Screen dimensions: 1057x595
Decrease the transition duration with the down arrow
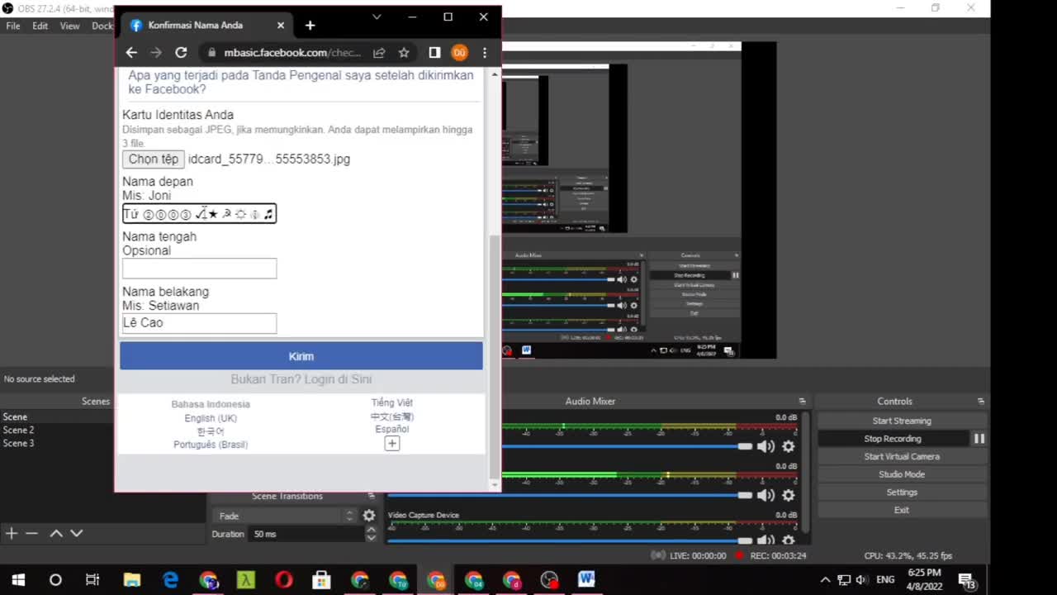tap(371, 538)
